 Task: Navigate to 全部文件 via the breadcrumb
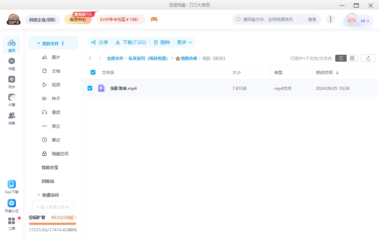tap(115, 58)
